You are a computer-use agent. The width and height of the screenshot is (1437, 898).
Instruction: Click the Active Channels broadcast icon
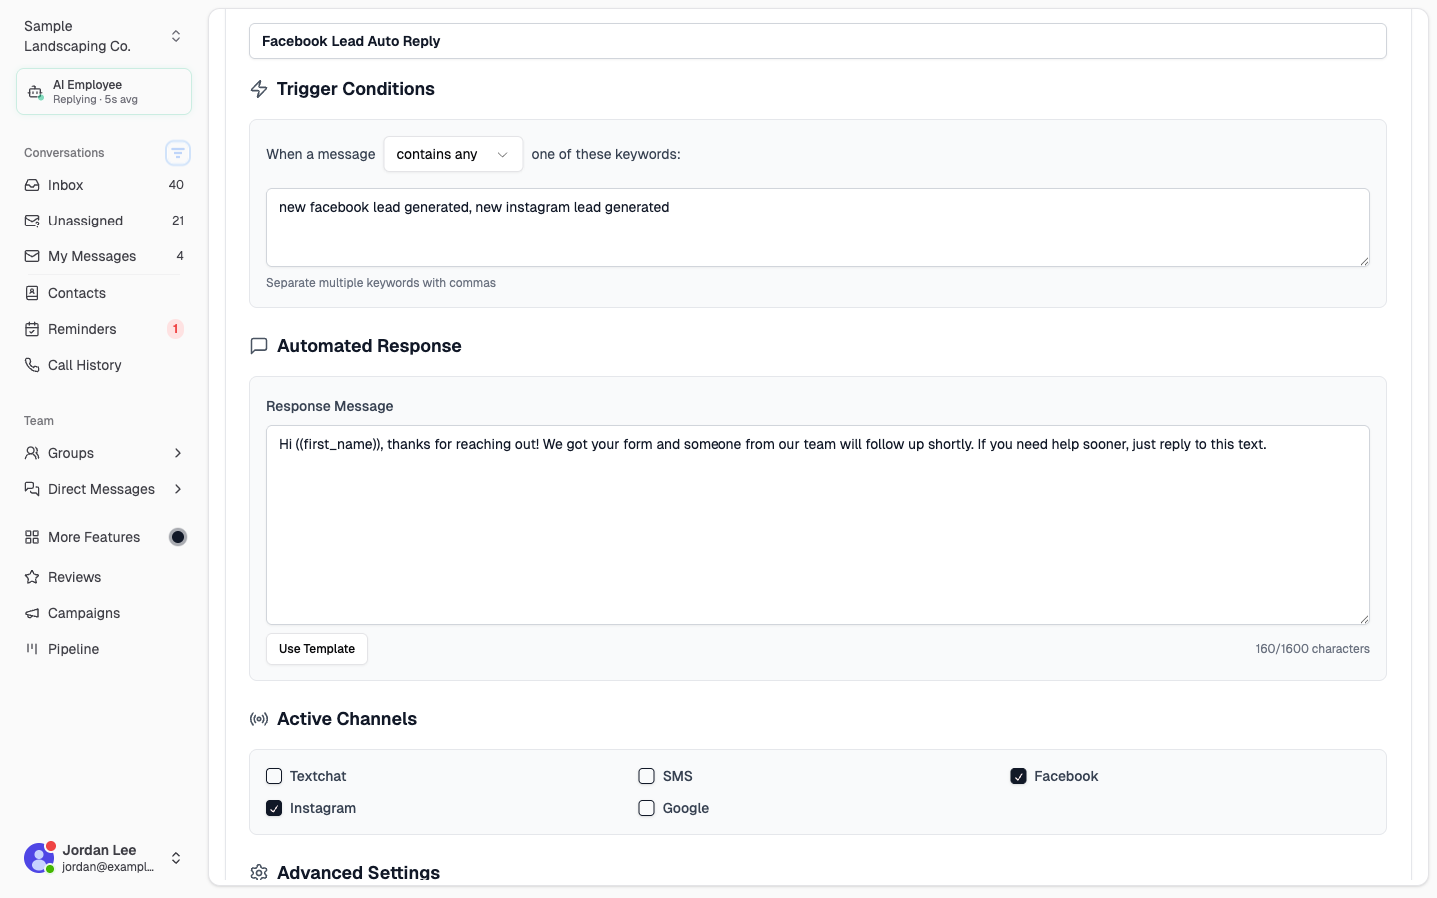point(259,719)
